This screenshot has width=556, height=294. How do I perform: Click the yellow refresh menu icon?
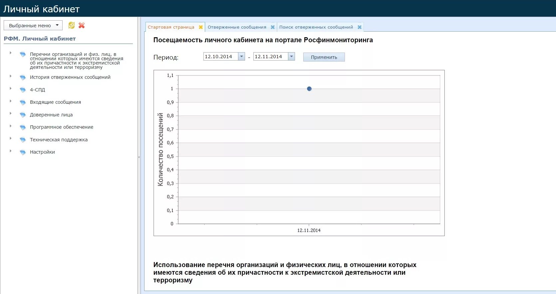click(x=71, y=25)
